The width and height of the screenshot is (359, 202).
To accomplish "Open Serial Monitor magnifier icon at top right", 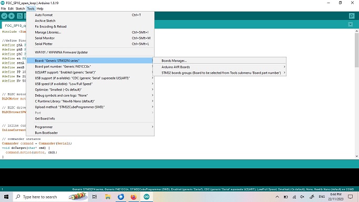I will pyautogui.click(x=352, y=16).
